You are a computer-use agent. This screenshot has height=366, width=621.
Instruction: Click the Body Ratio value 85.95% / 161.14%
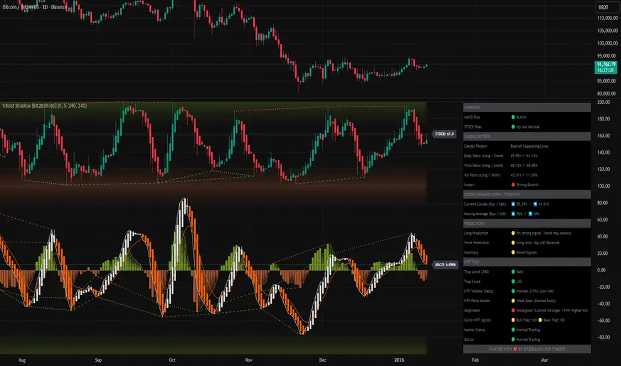(x=524, y=156)
